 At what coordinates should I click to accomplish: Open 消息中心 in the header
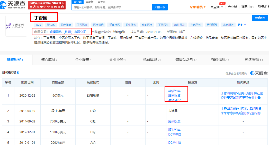[247, 7]
